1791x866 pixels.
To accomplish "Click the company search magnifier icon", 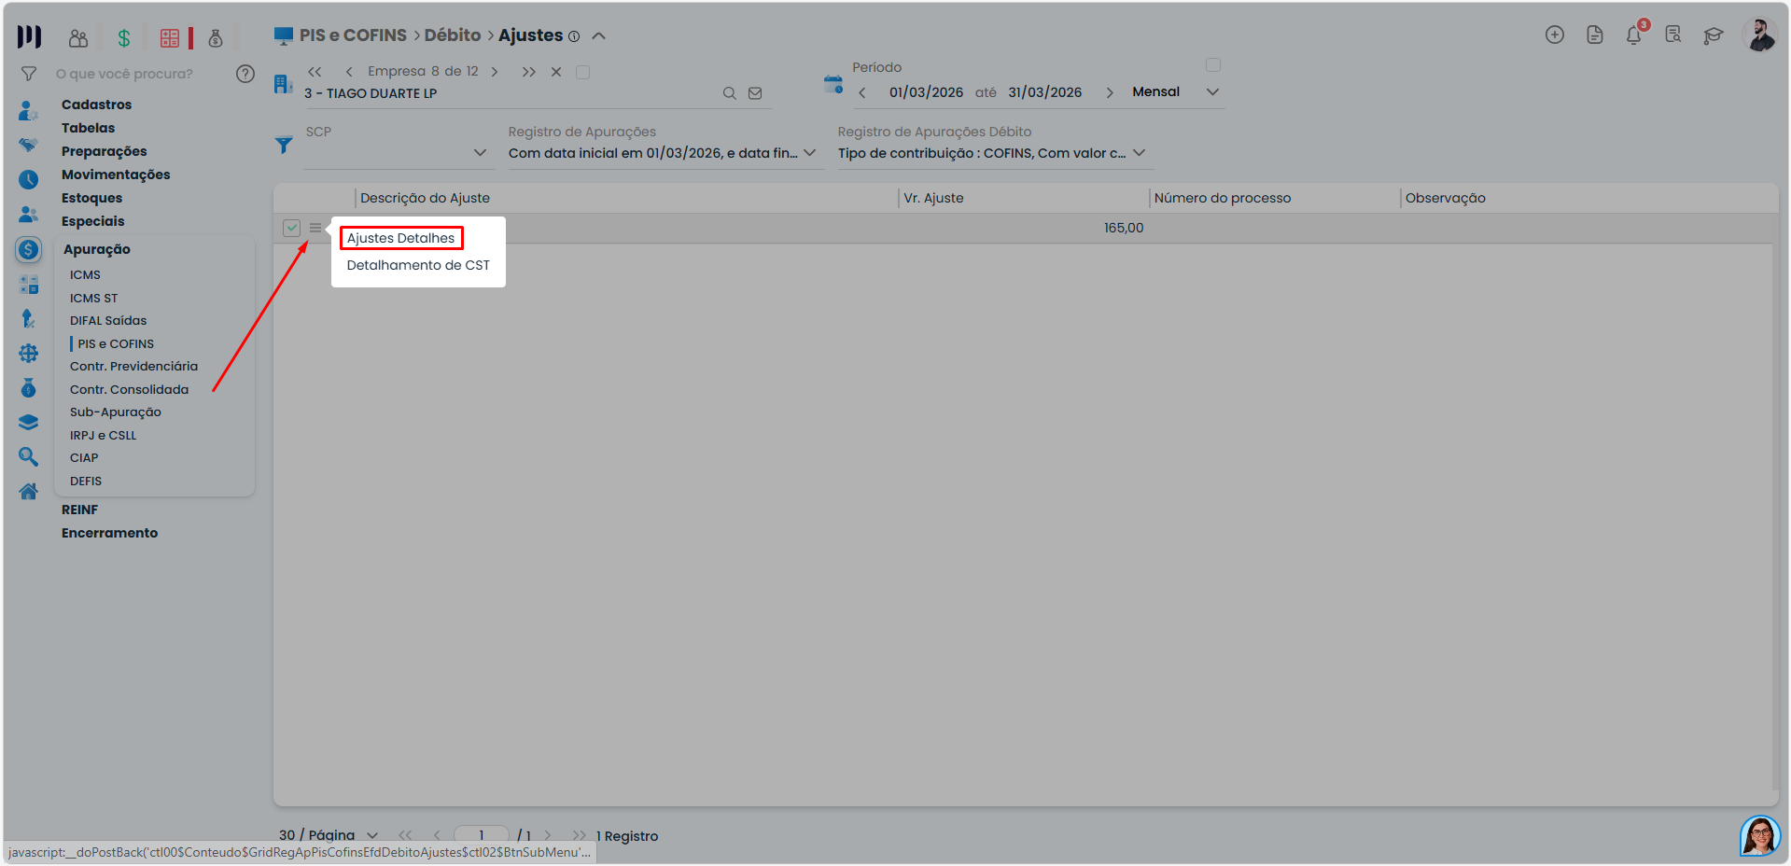I will [x=730, y=93].
